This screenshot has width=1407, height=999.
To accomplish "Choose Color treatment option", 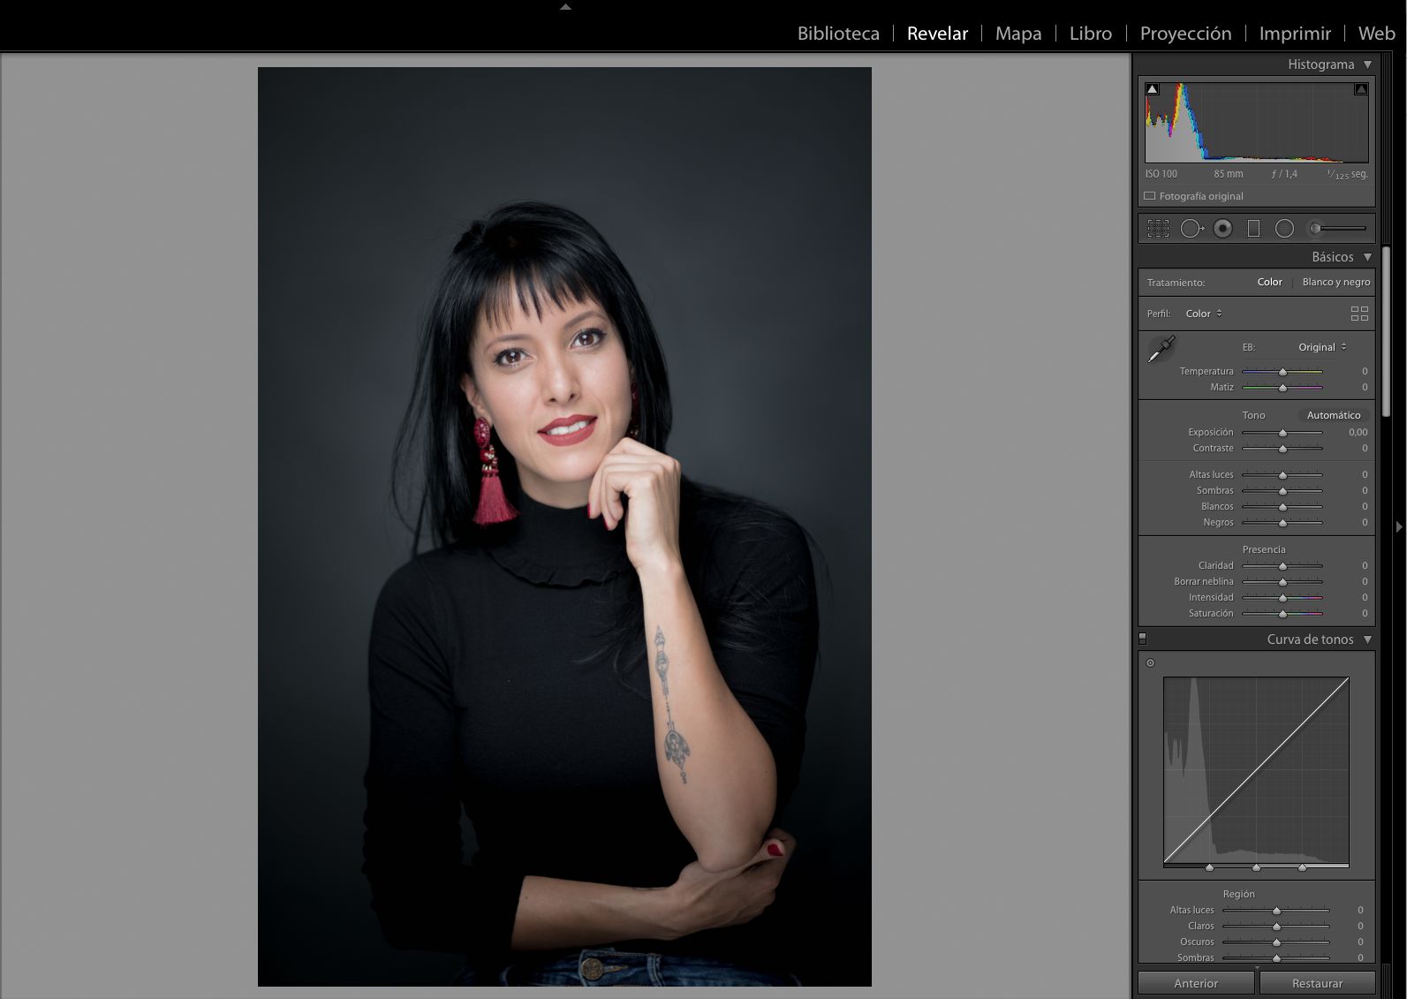I will pos(1269,282).
